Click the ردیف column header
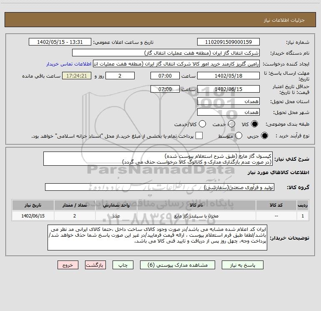321x311 pixels. (x=303, y=205)
